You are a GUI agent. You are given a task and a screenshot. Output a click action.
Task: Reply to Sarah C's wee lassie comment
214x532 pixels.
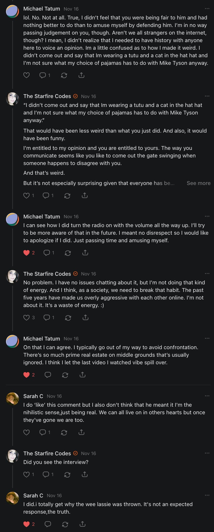[x=48, y=524]
